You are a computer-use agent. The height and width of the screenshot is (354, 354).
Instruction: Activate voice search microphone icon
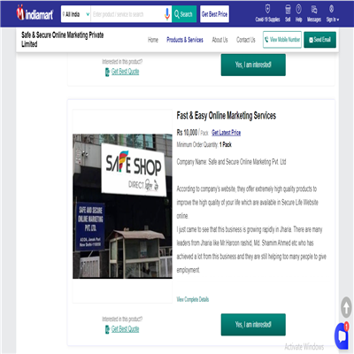[x=167, y=14]
